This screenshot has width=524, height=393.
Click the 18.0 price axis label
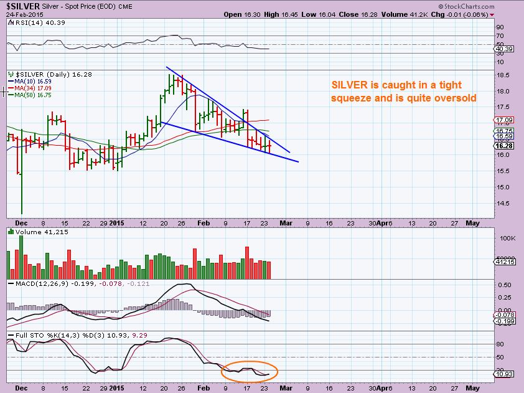503,92
